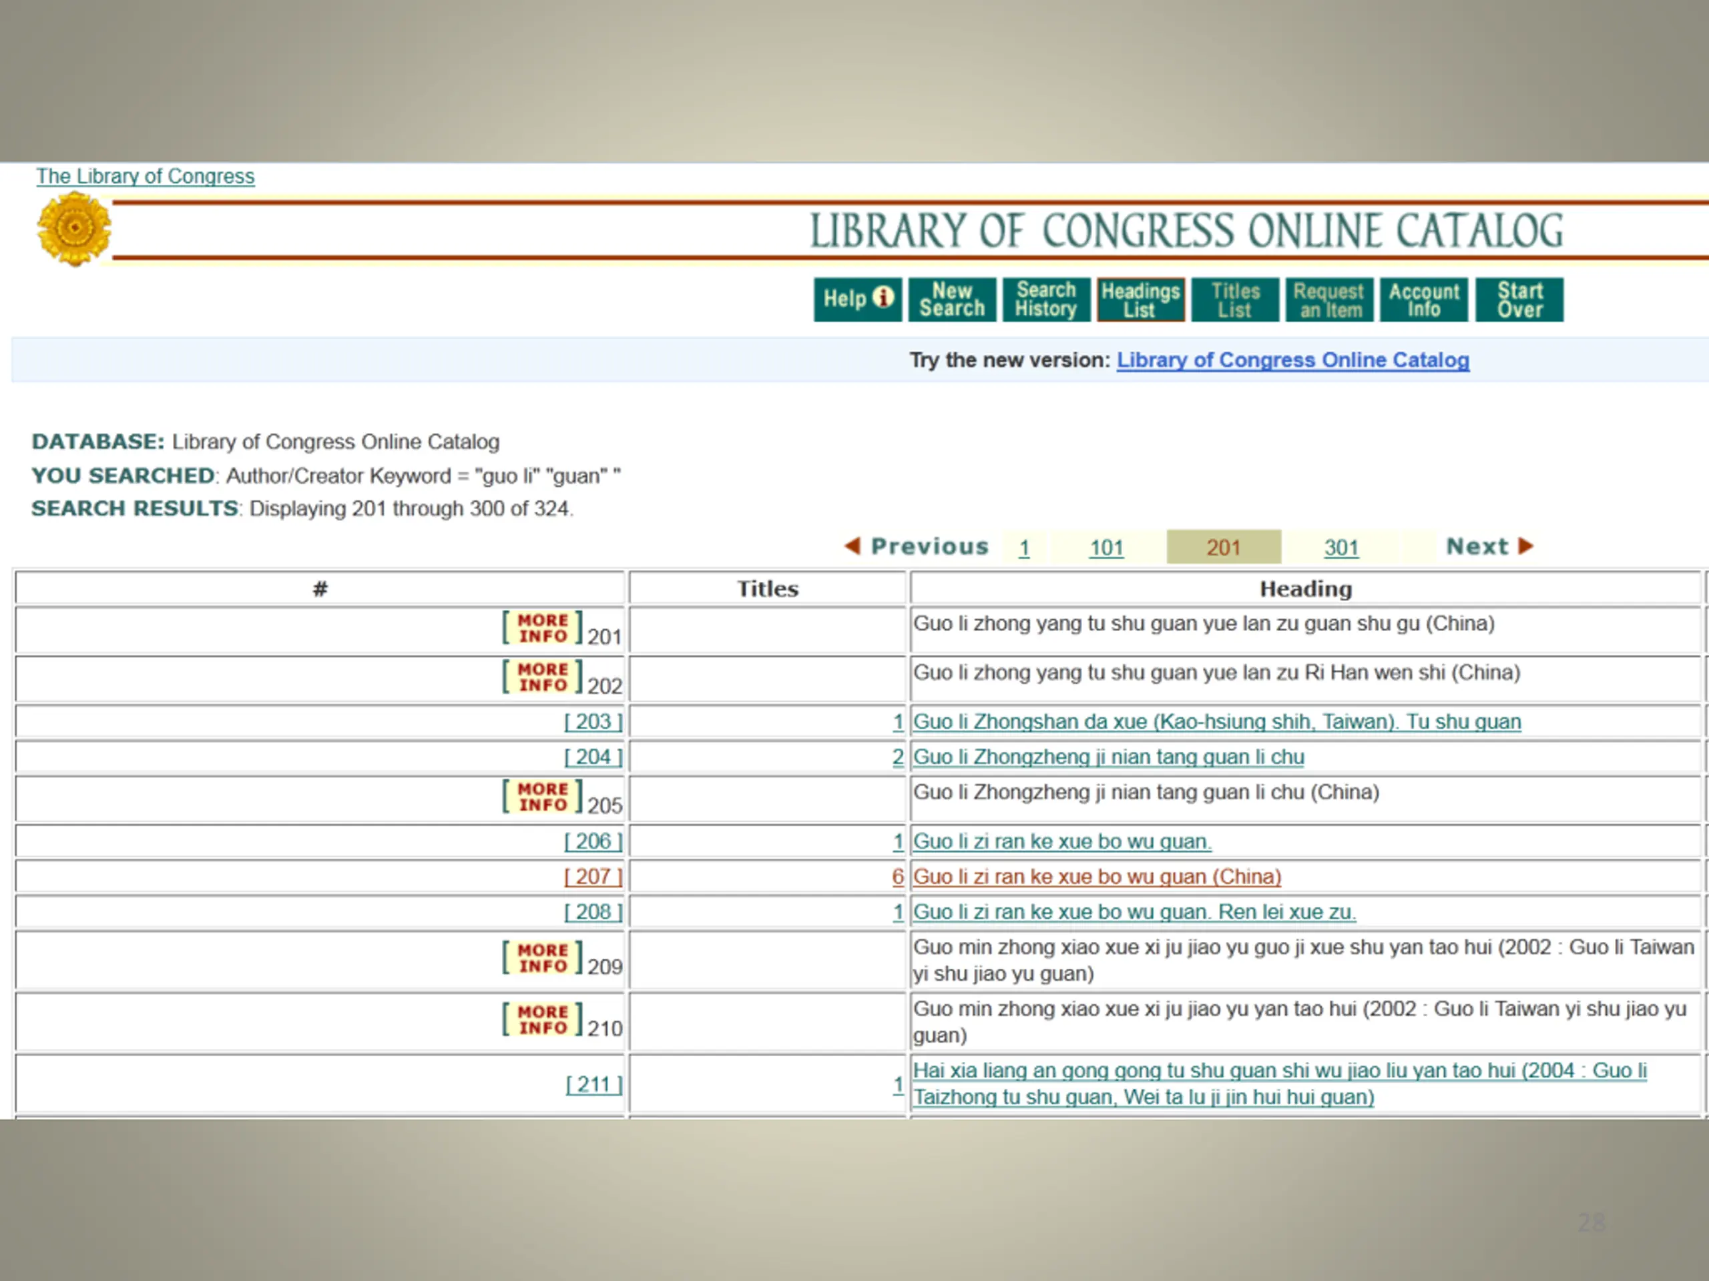Screen dimensions: 1709x1281
Task: Click the # column header
Action: pyautogui.click(x=320, y=588)
